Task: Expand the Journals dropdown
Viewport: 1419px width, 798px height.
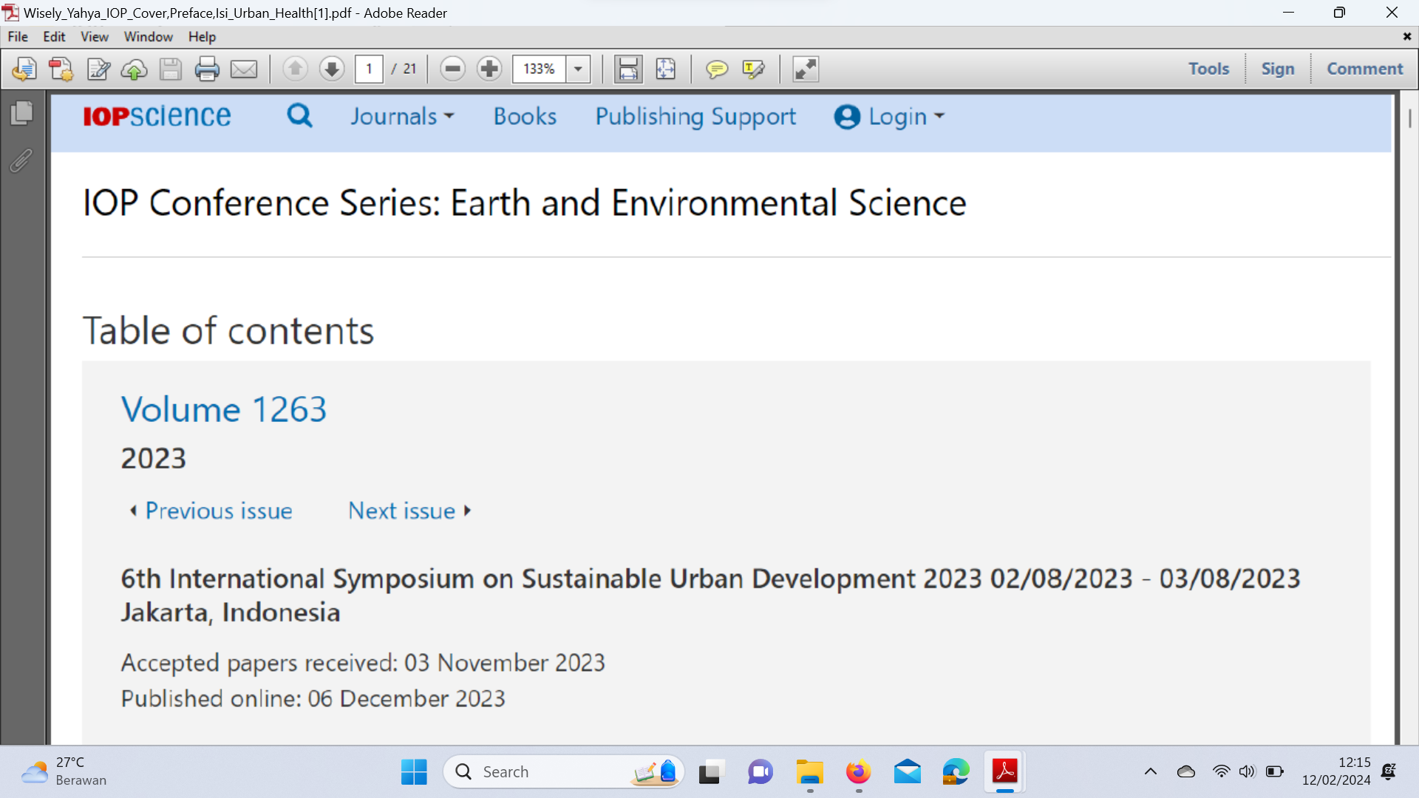Action: point(402,116)
